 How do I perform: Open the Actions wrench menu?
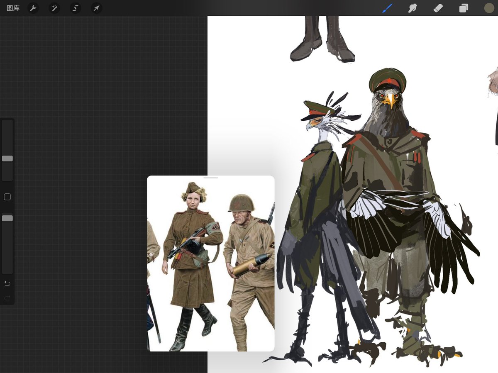click(33, 8)
